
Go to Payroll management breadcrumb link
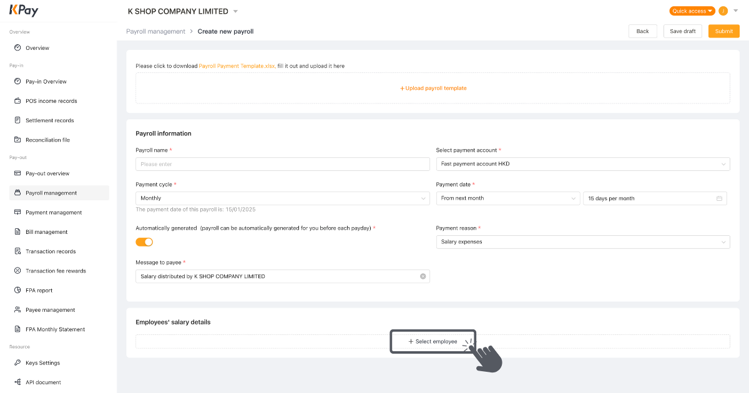pyautogui.click(x=155, y=31)
